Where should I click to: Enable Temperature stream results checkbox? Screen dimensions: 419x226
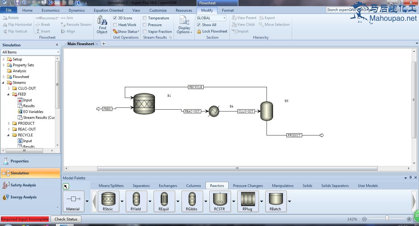[145, 18]
